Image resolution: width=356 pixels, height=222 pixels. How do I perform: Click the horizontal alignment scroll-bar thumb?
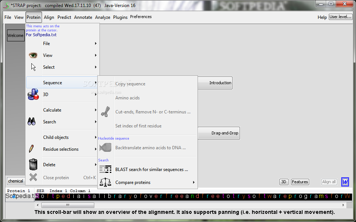(x=68, y=205)
